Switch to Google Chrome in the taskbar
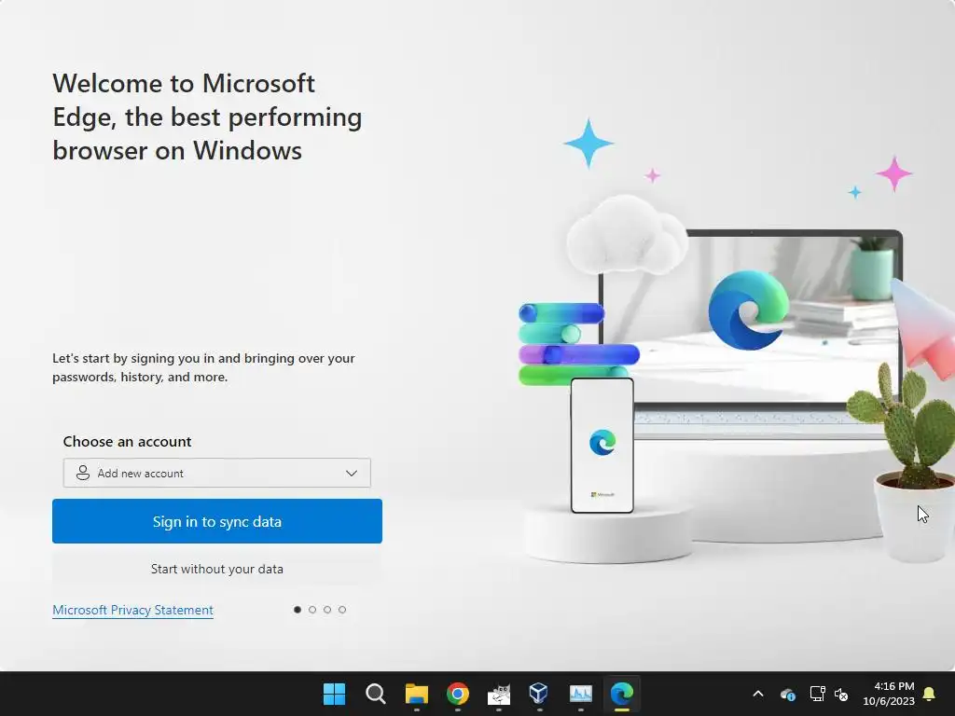 tap(457, 694)
